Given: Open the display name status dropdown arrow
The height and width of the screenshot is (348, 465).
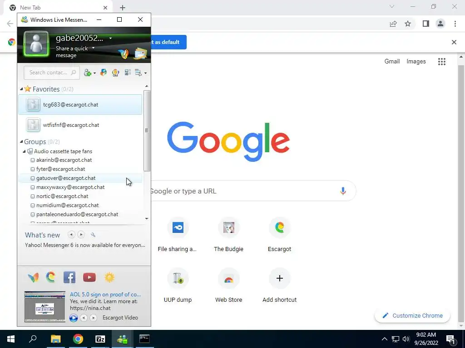Looking at the screenshot, I should click(x=110, y=38).
